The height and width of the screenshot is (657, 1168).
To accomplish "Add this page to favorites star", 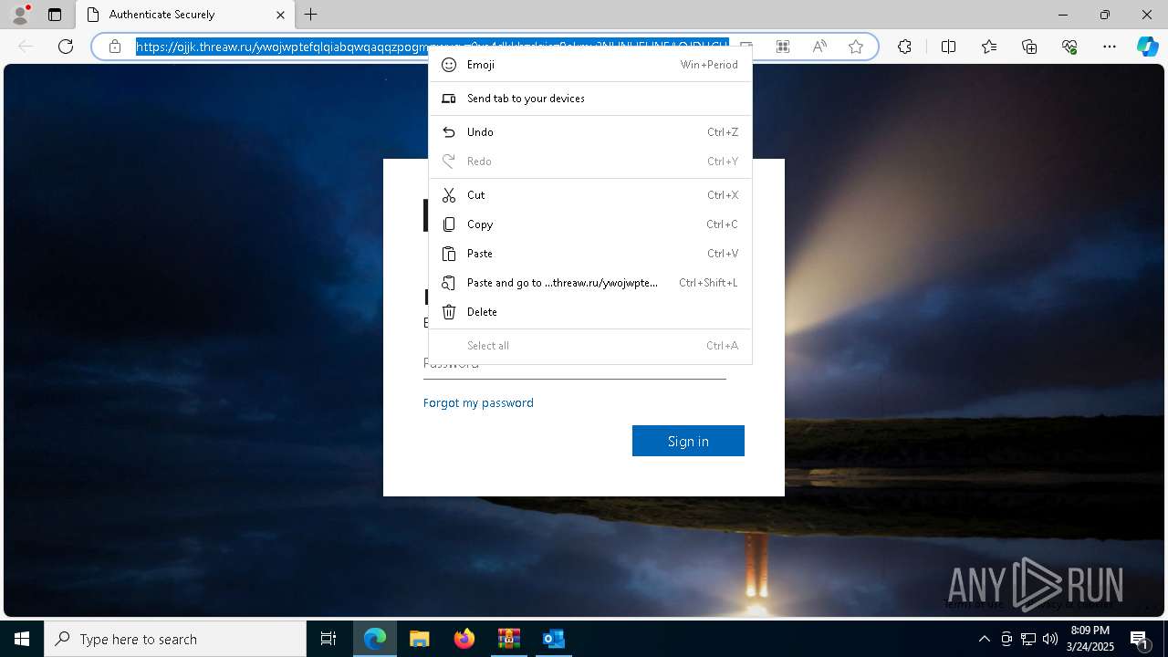I will pos(856,47).
